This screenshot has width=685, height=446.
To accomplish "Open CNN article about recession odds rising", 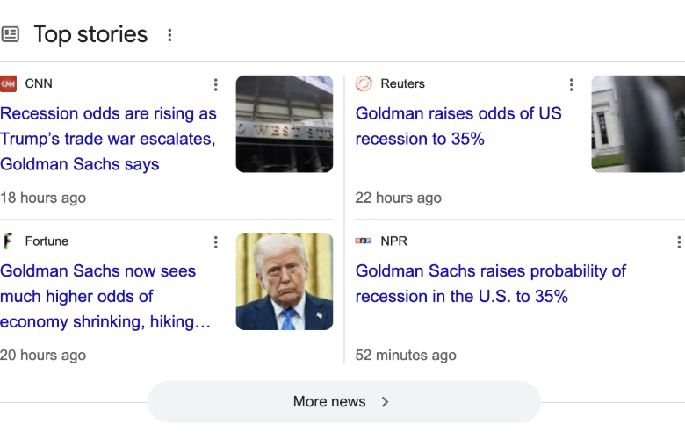I will (108, 139).
